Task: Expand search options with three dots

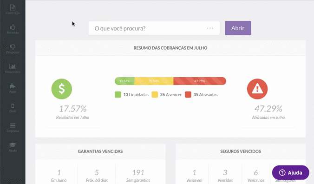Action: coord(210,28)
